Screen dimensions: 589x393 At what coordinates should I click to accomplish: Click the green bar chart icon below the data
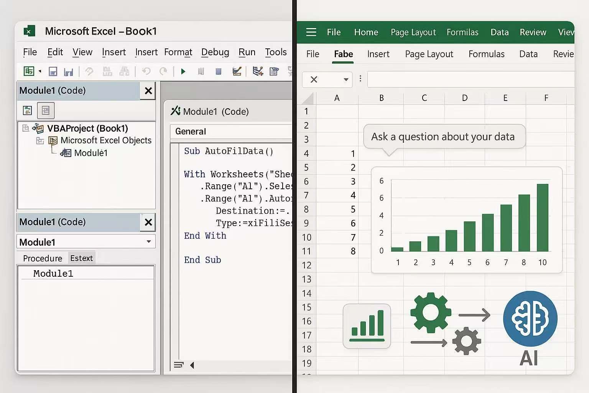tap(367, 326)
